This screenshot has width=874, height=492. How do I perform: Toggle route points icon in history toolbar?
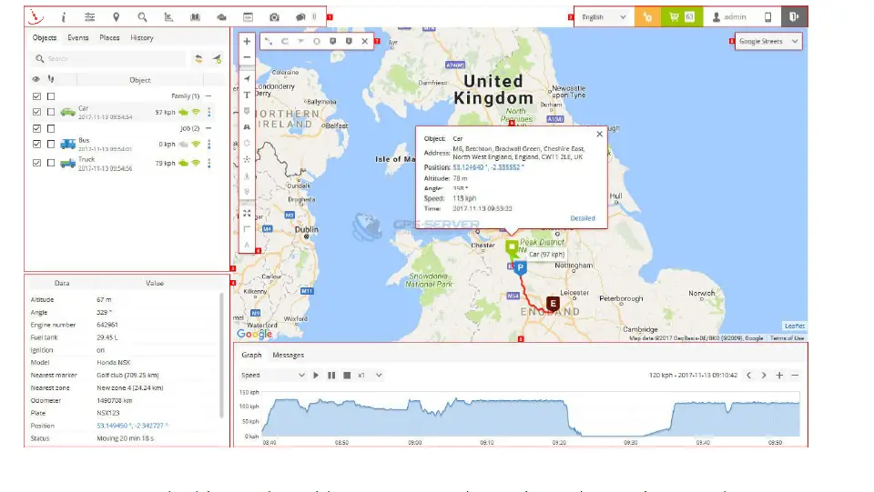pos(269,41)
